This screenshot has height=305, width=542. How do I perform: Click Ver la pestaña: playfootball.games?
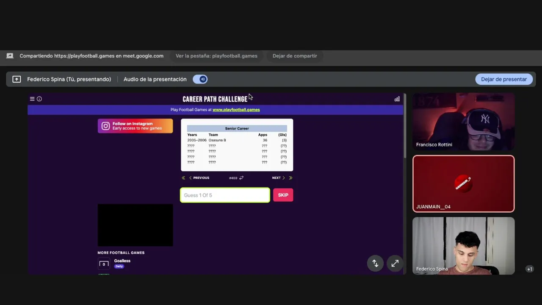(x=216, y=56)
